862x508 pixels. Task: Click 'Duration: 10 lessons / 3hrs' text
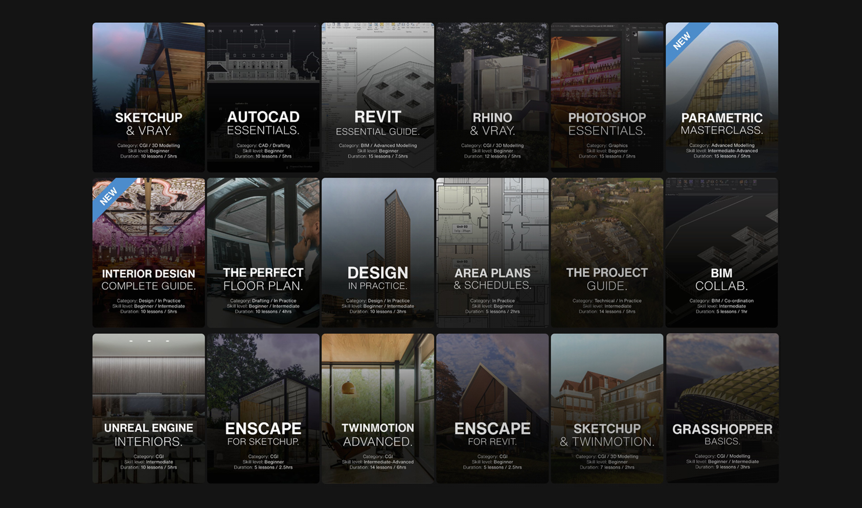point(377,312)
